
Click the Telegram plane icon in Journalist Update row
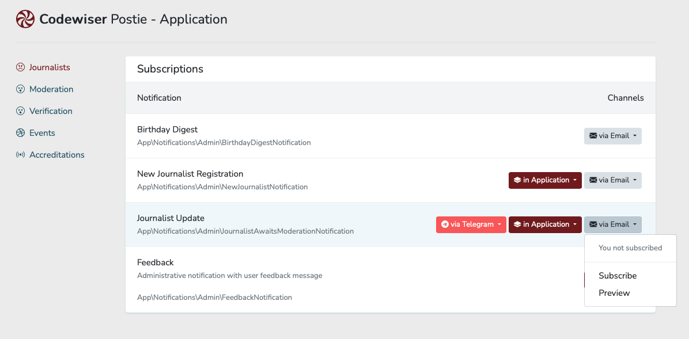[445, 224]
